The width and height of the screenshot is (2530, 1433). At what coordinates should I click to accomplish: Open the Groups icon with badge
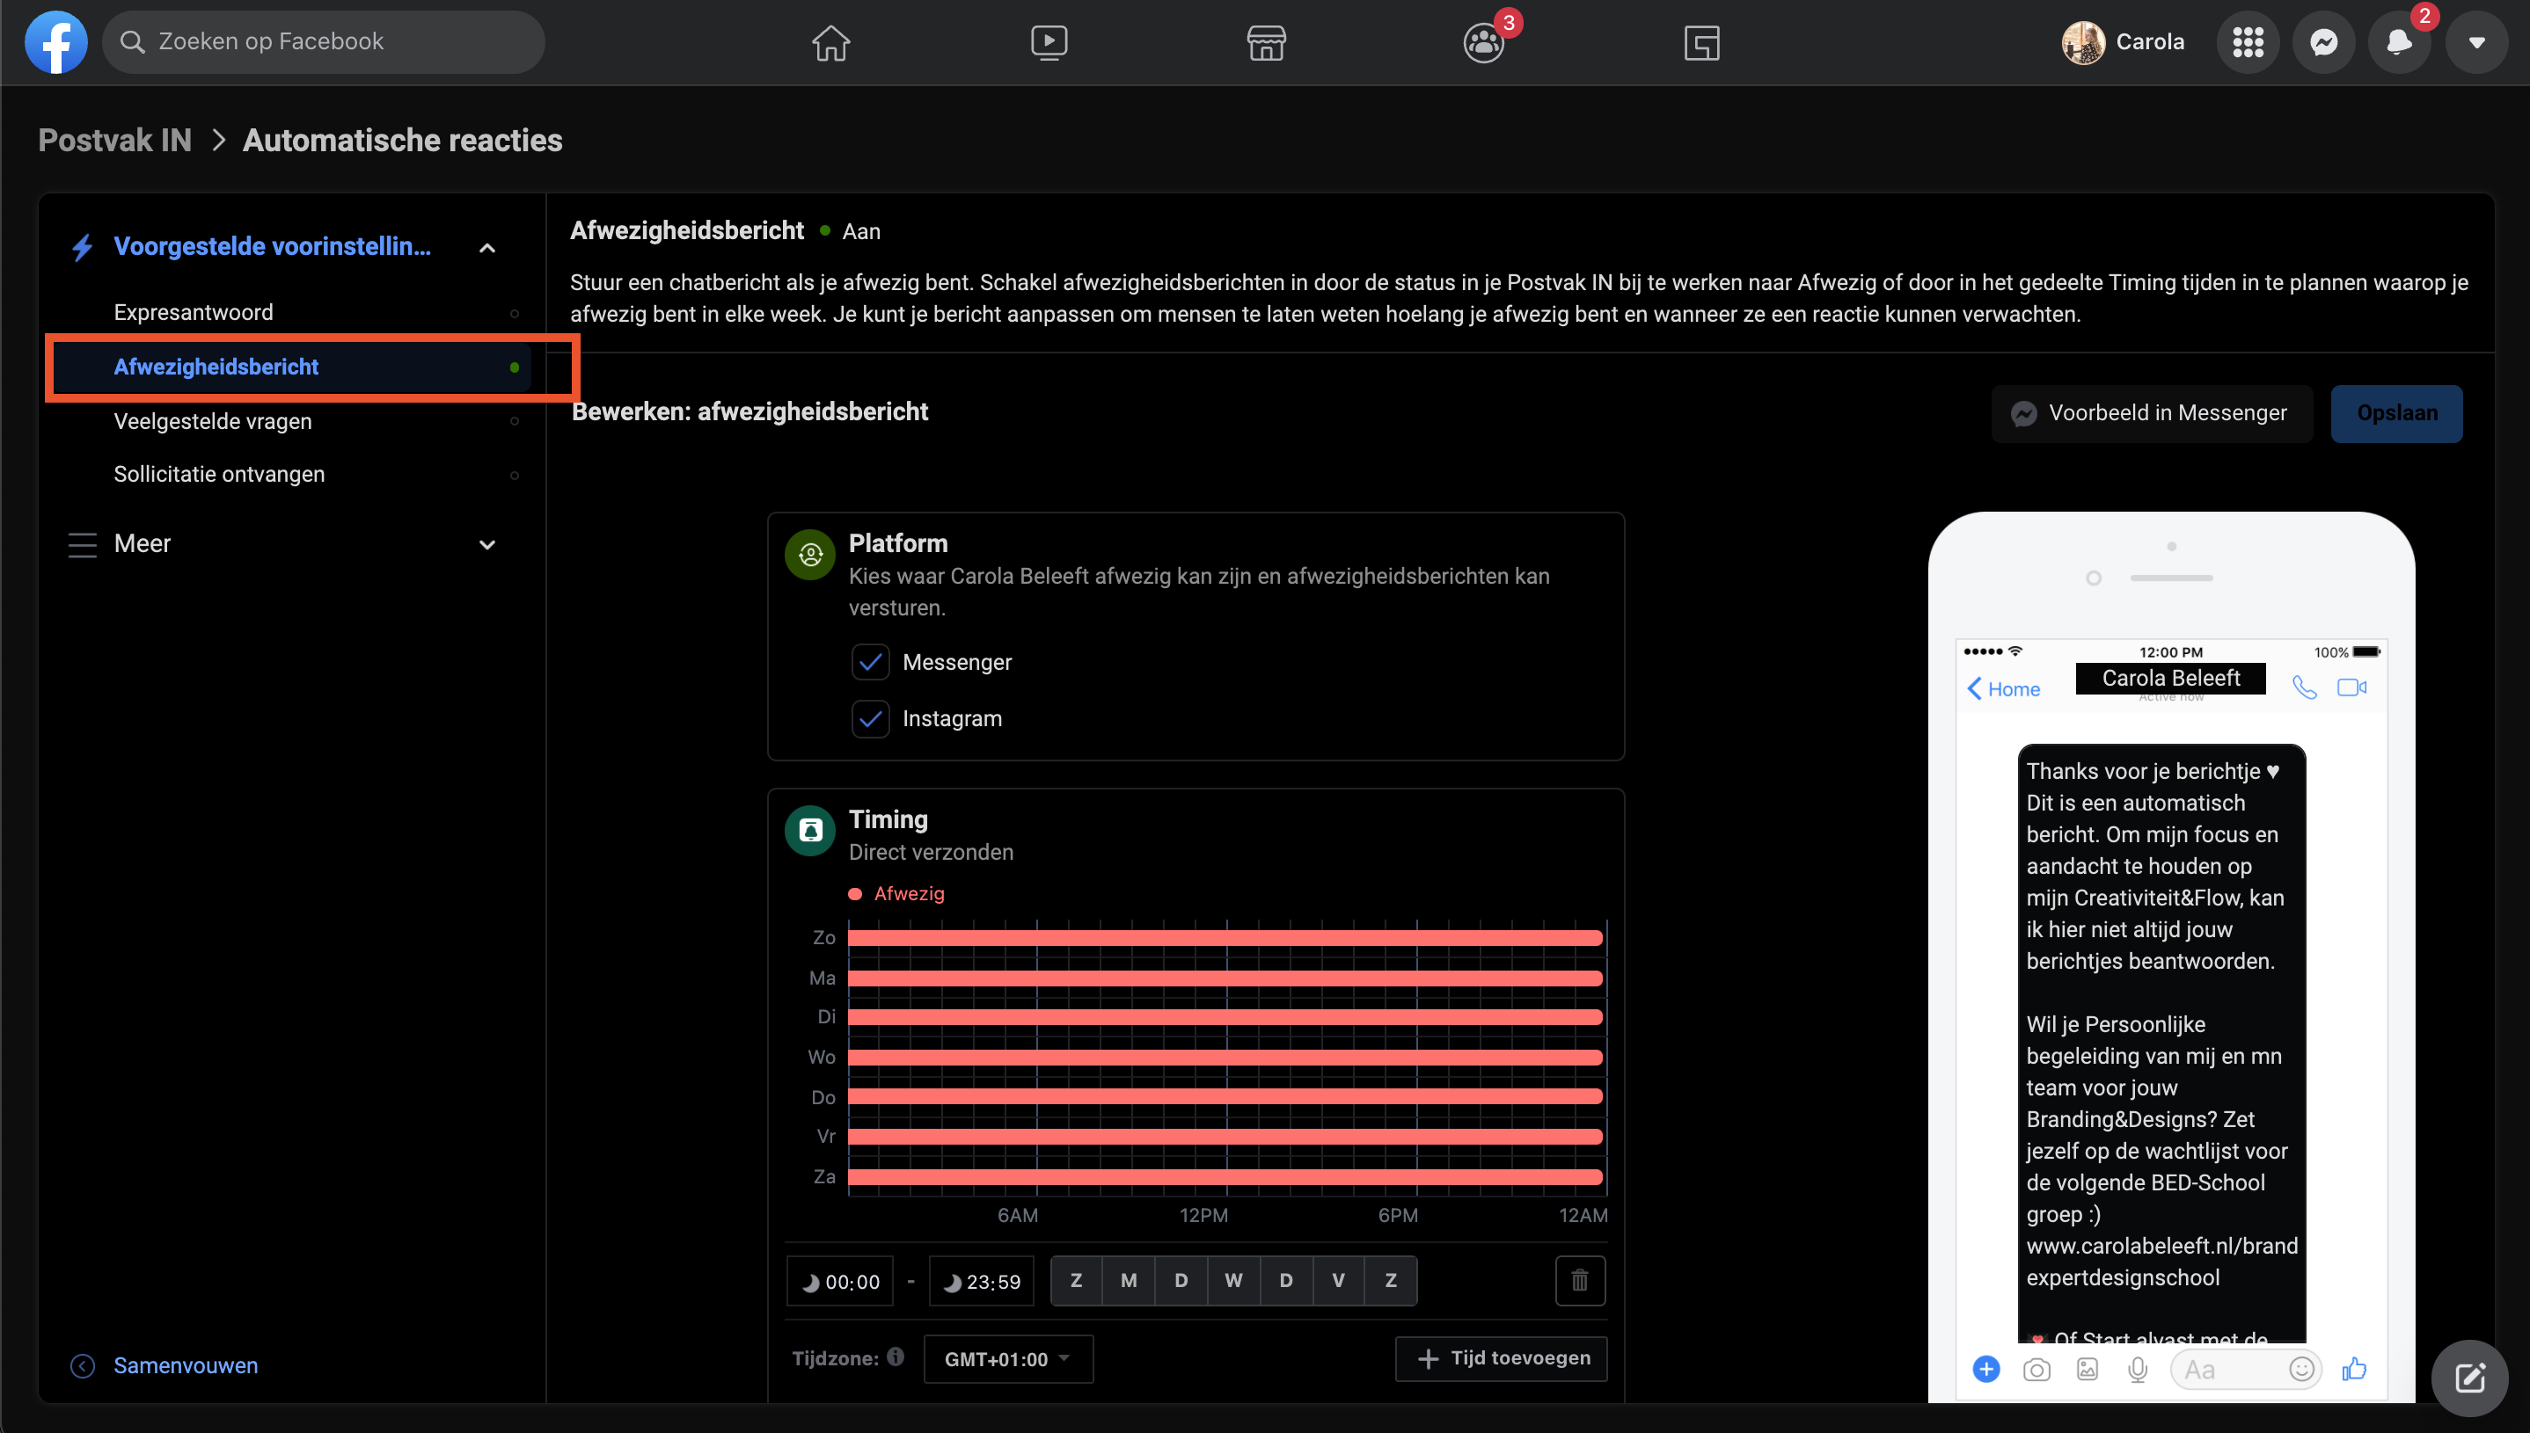[1483, 42]
